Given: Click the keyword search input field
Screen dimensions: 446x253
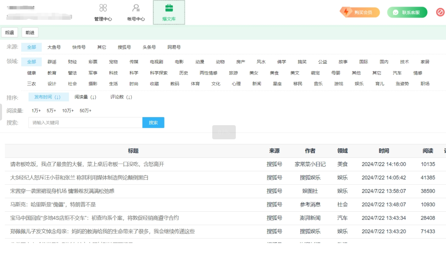Looking at the screenshot, I should 85,123.
